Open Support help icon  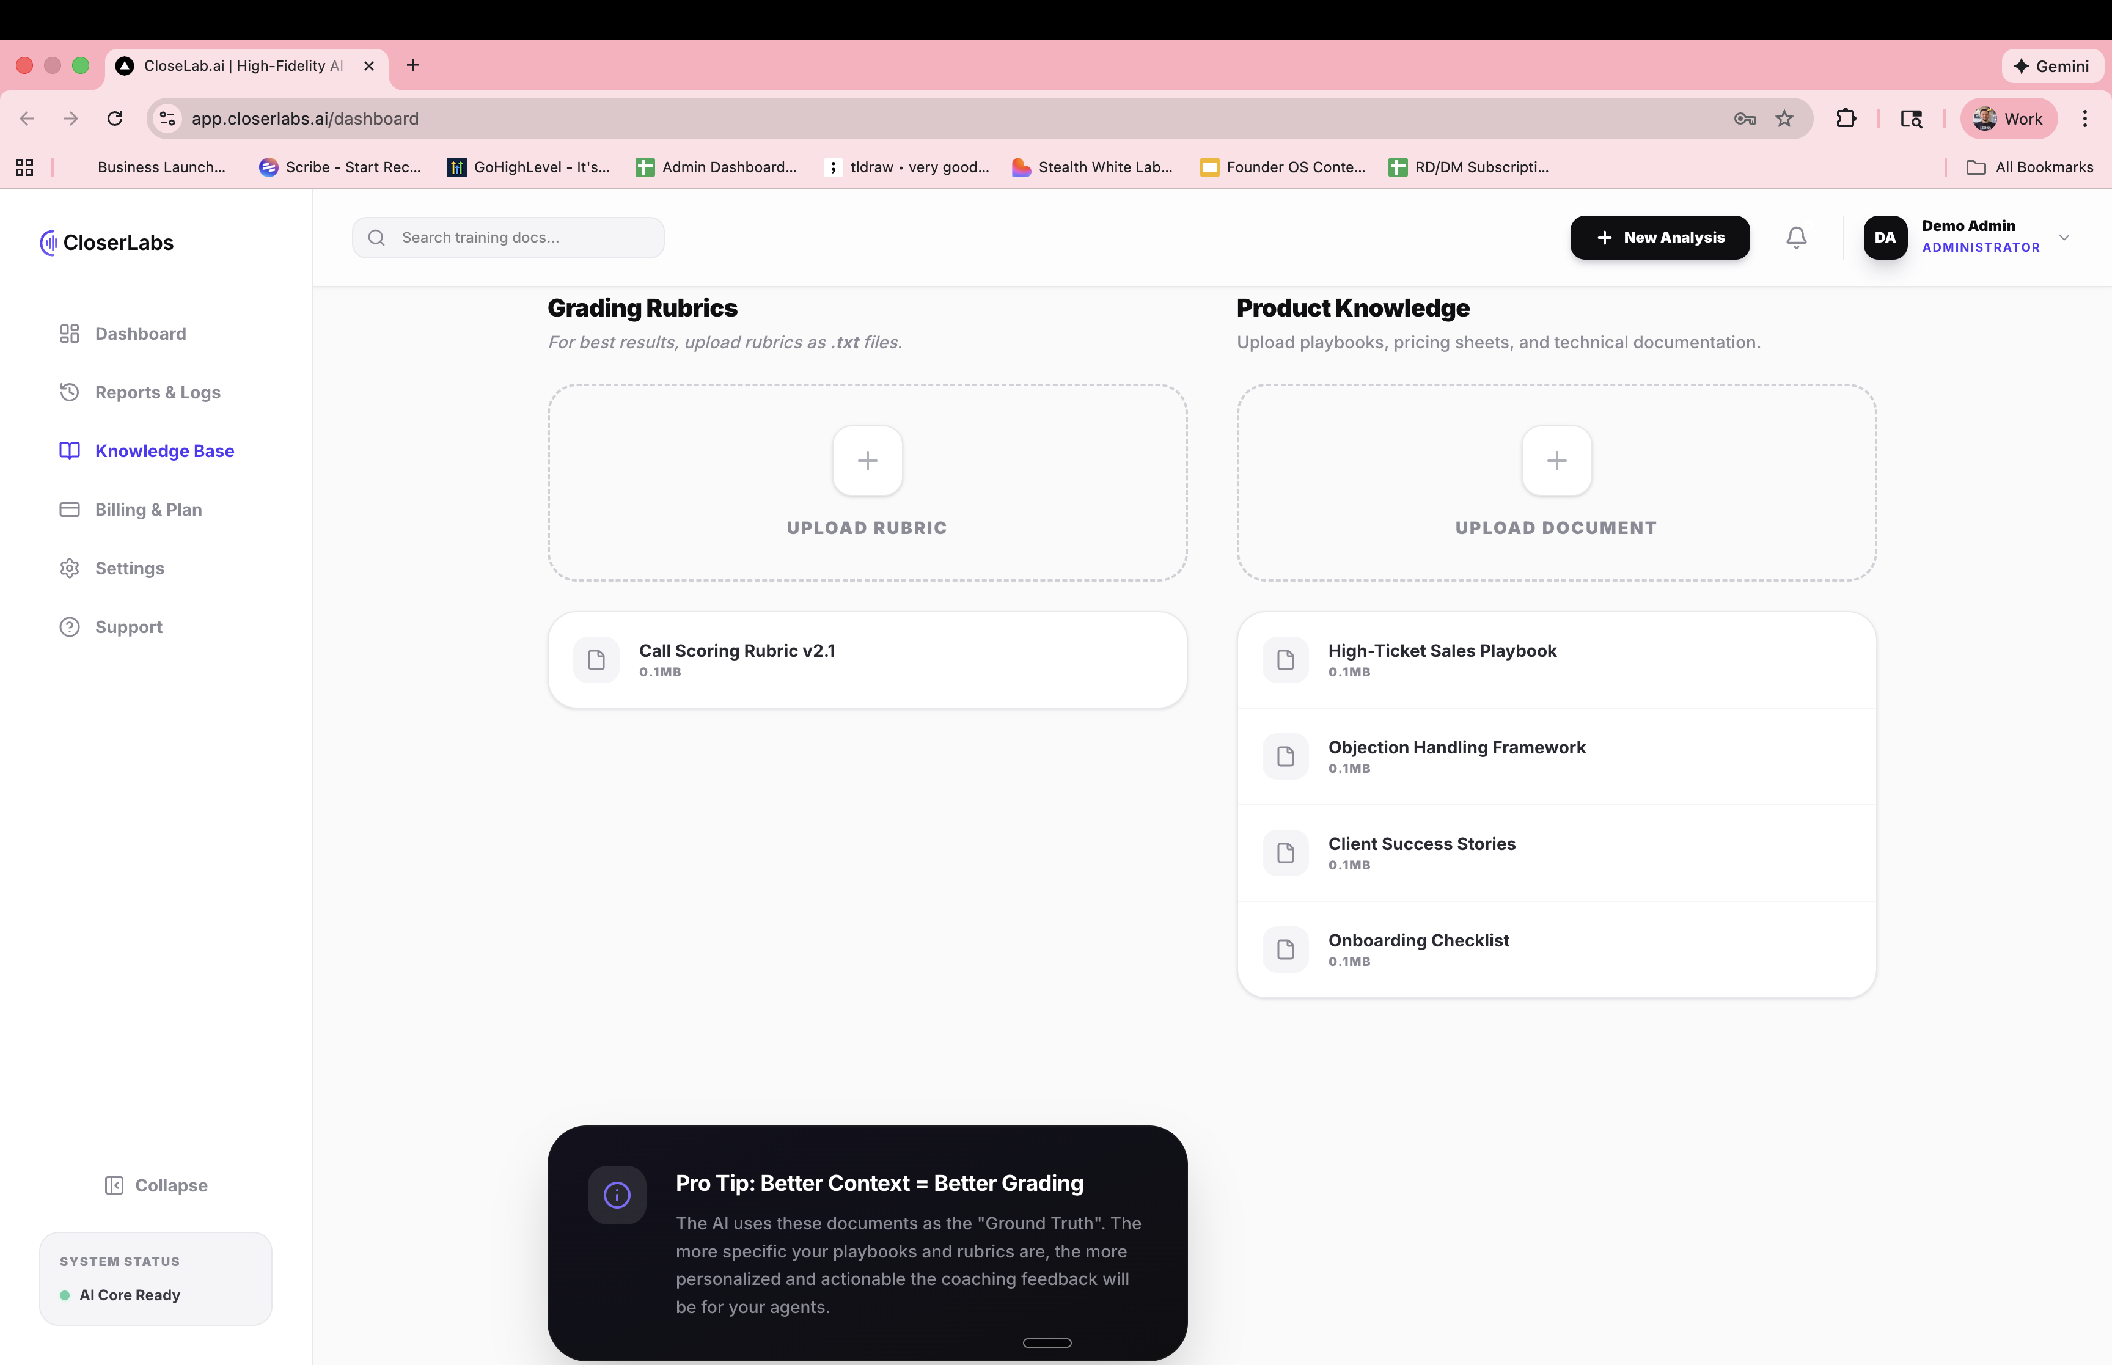click(x=70, y=627)
